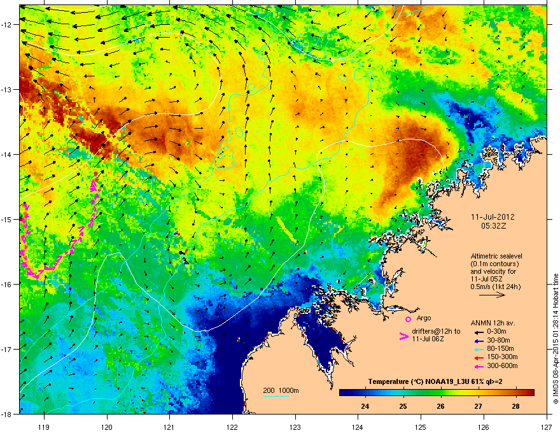Click the '(0.1m contours)' text
The height and width of the screenshot is (433, 560).
(494, 264)
